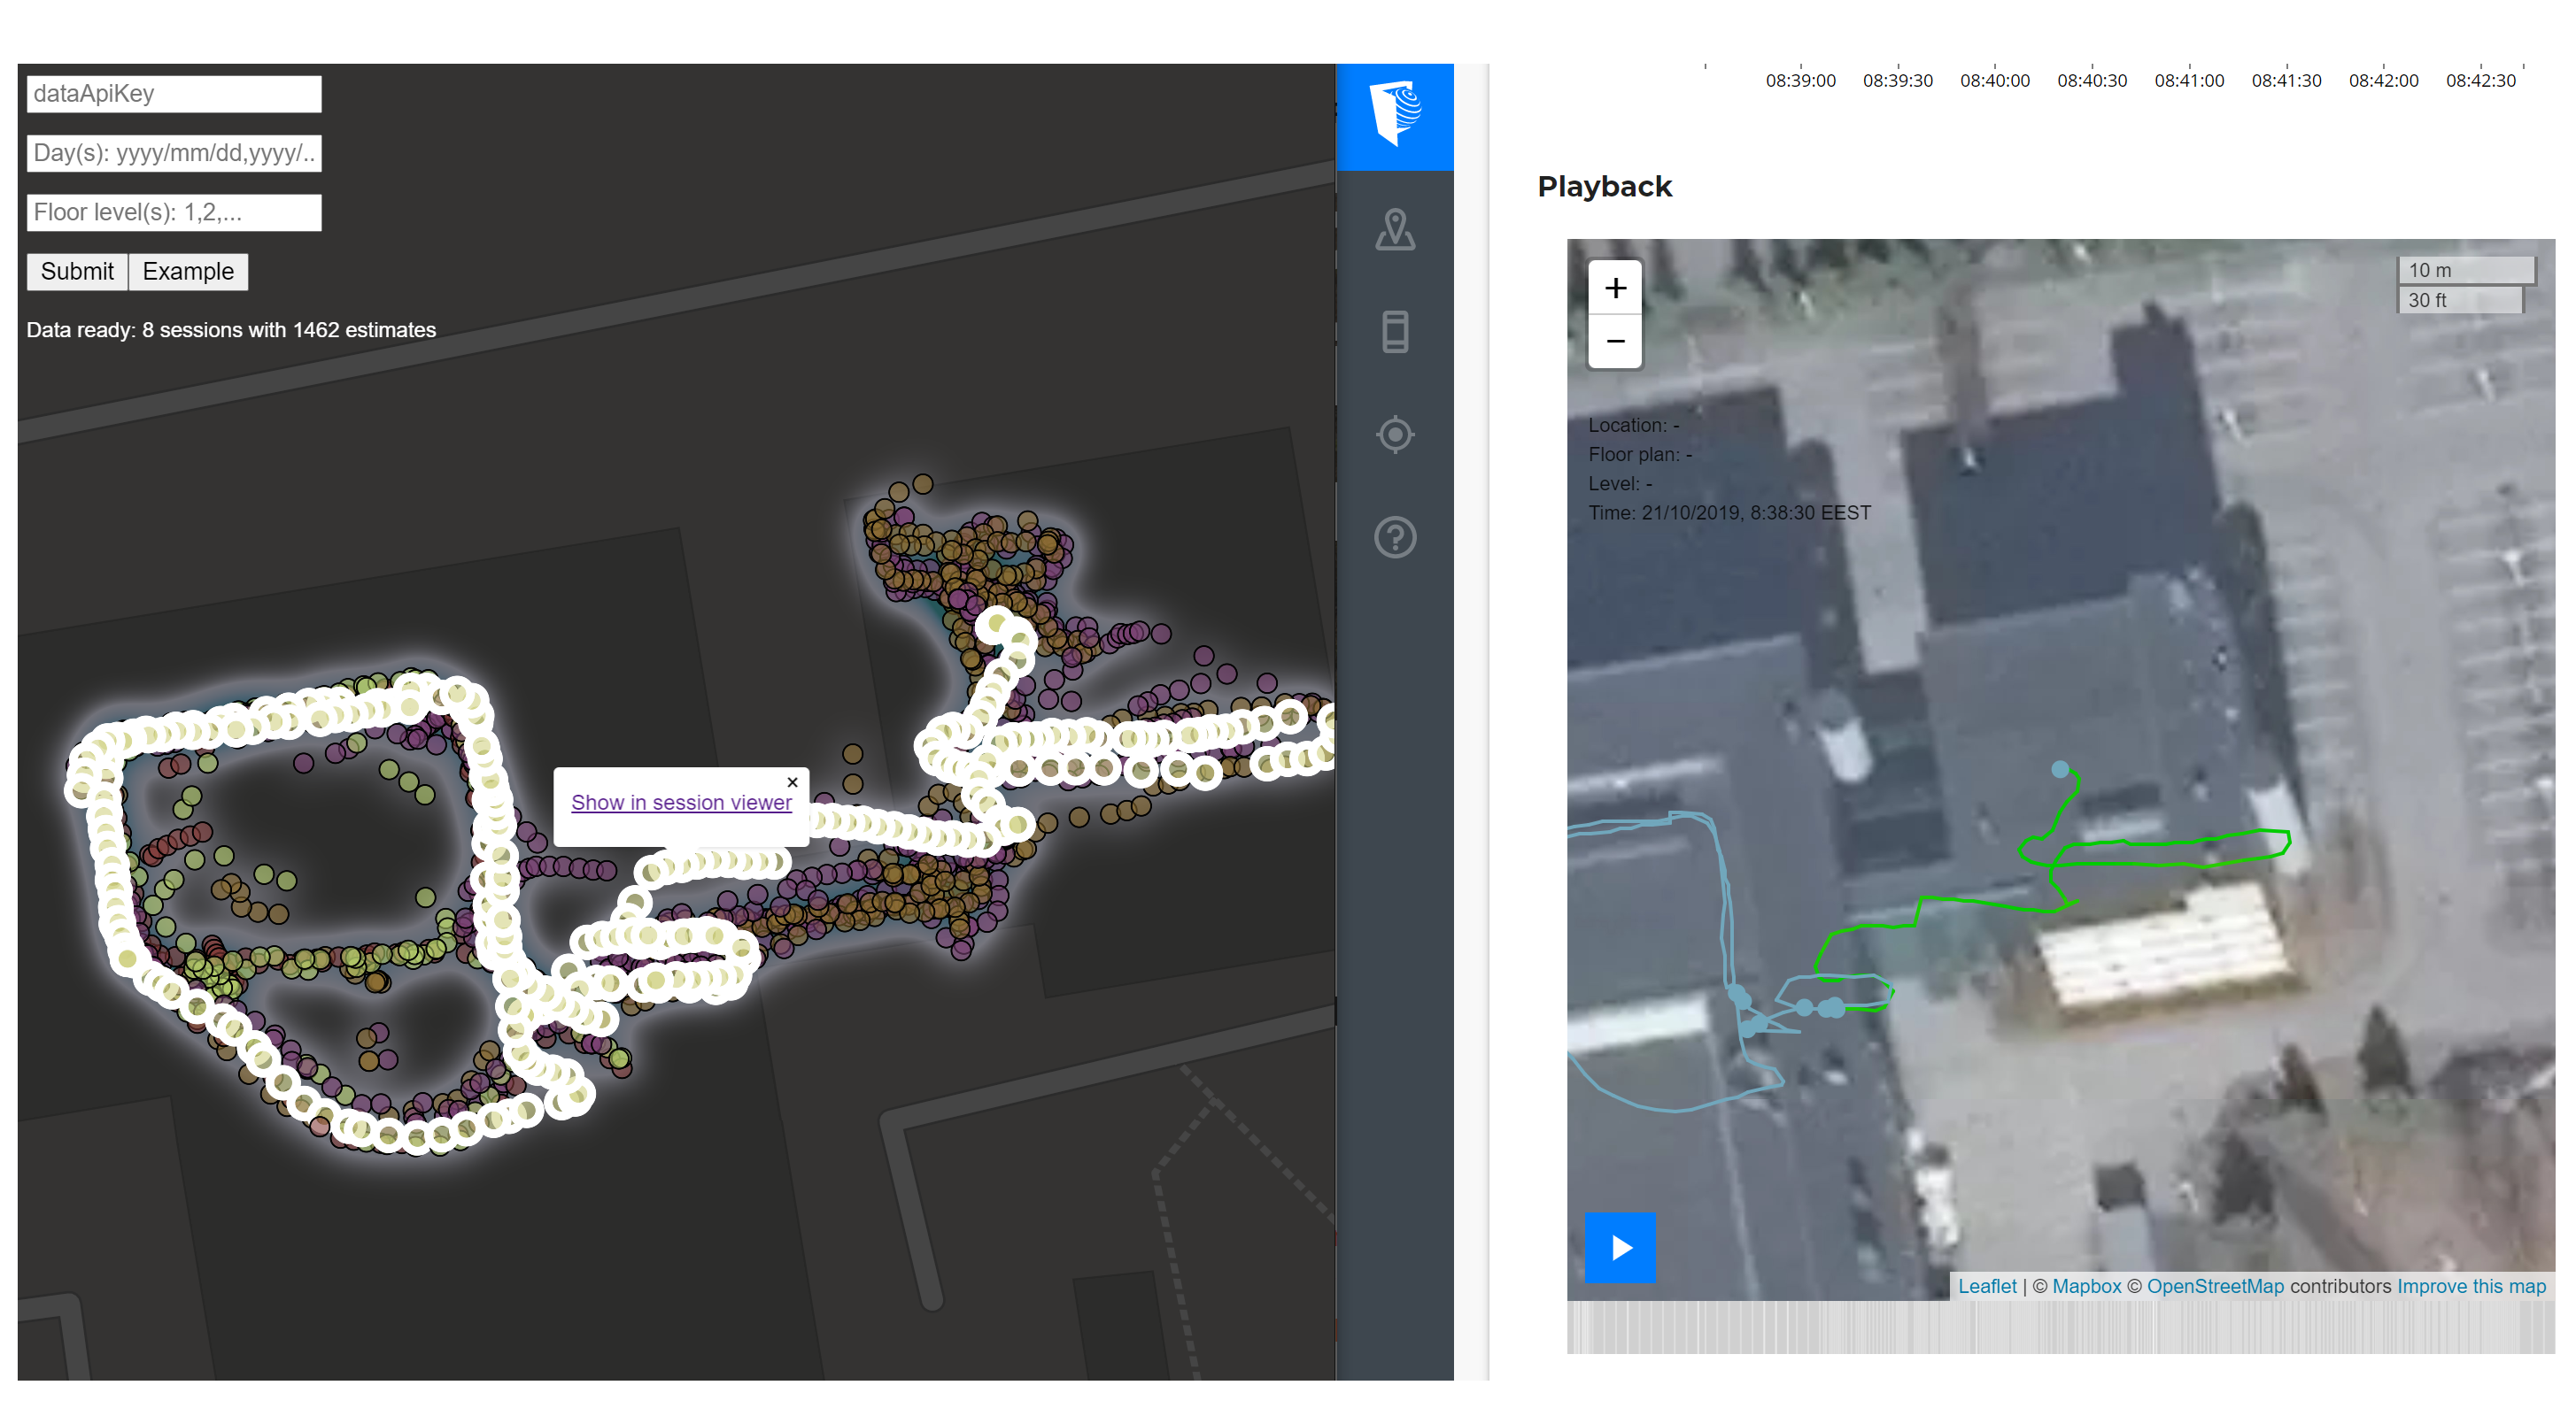
Task: Focus the dataApiKey input field
Action: coord(174,94)
